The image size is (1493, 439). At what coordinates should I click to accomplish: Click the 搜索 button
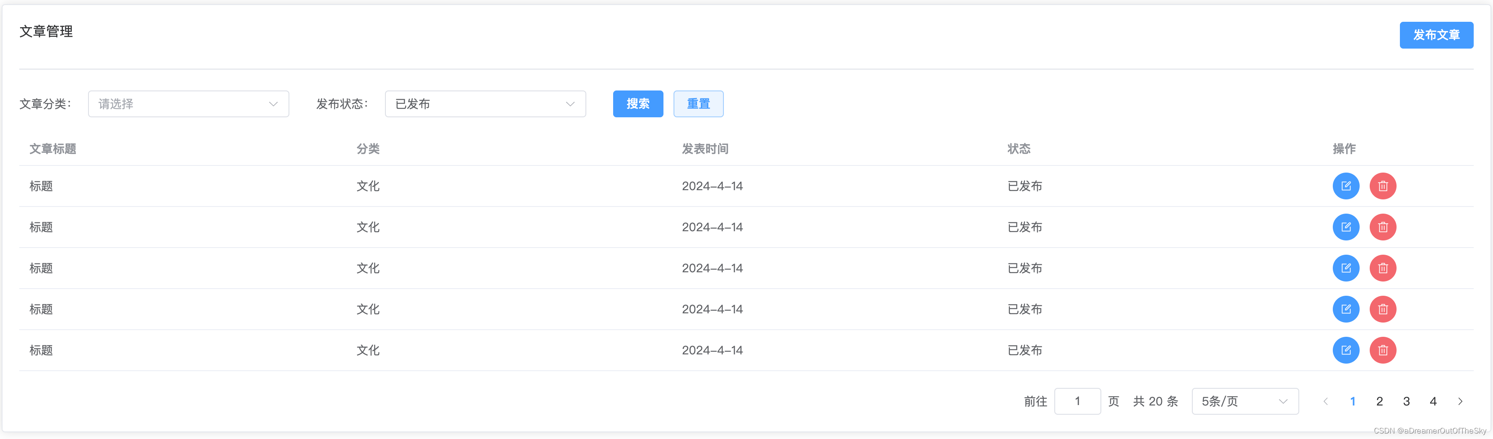pyautogui.click(x=637, y=103)
